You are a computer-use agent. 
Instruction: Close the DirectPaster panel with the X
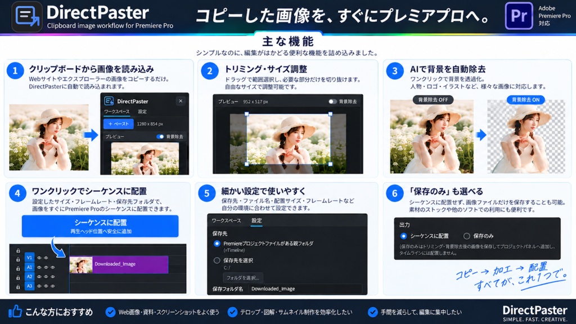[x=181, y=101]
